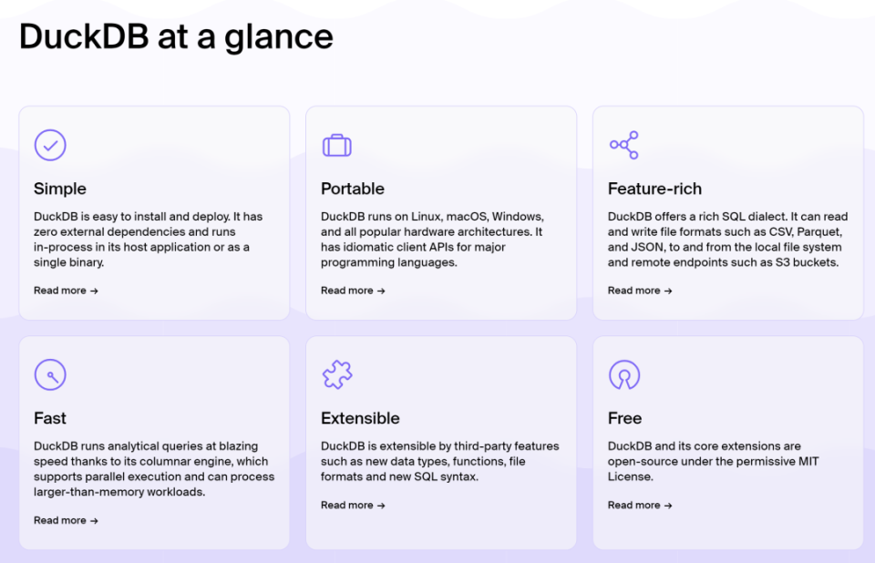Screen dimensions: 875x563
Task: Click the DuckDB at a glance heading
Action: pos(176,36)
